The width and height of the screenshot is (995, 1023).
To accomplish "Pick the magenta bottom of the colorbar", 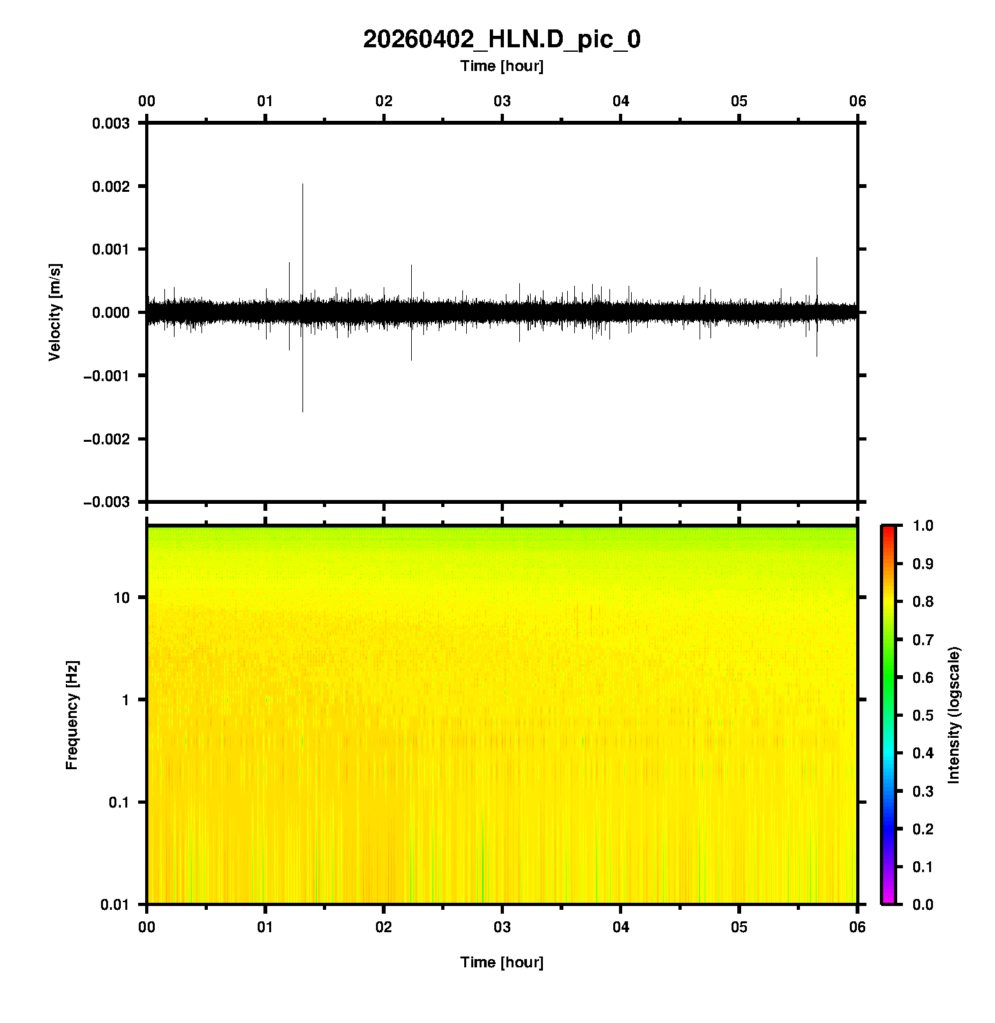I will (888, 900).
